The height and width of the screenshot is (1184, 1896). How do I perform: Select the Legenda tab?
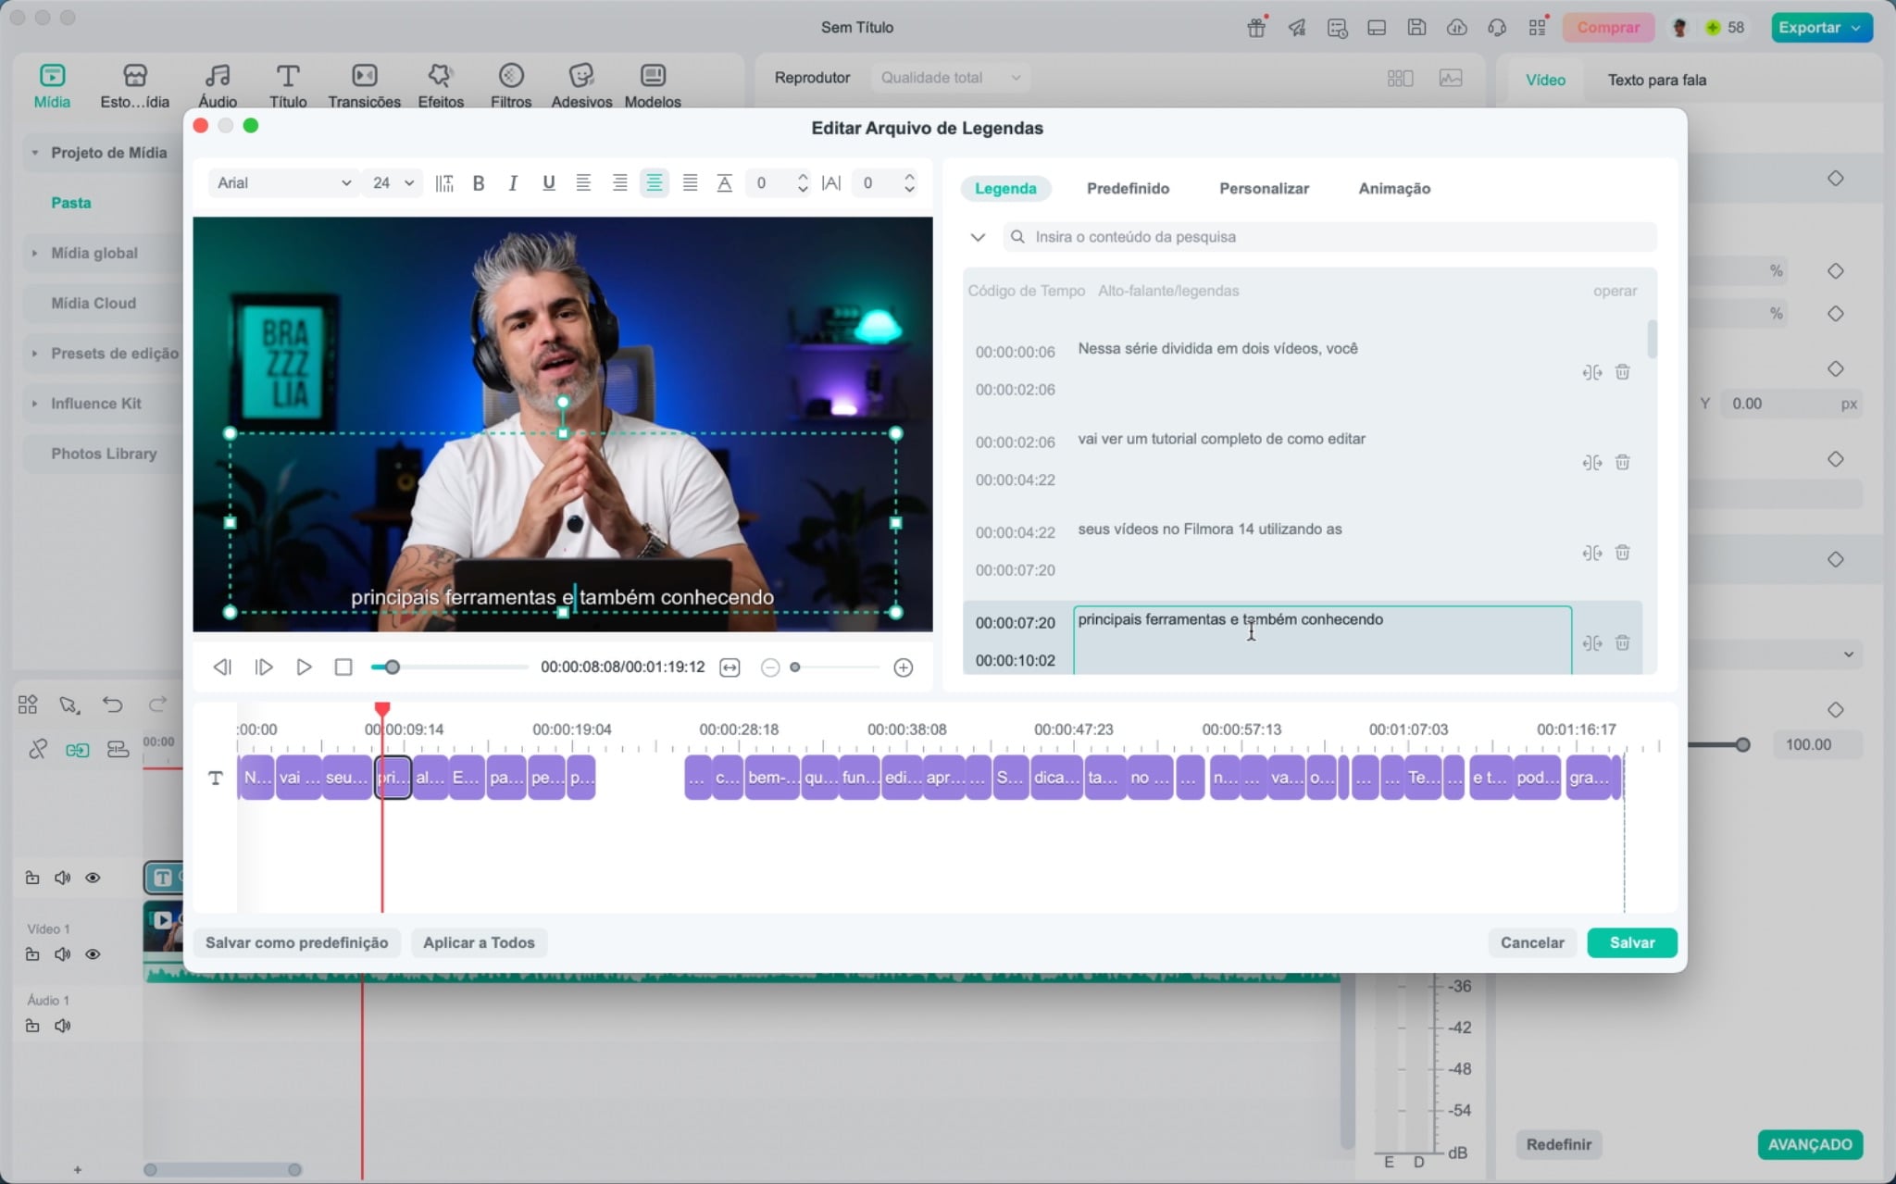1005,189
